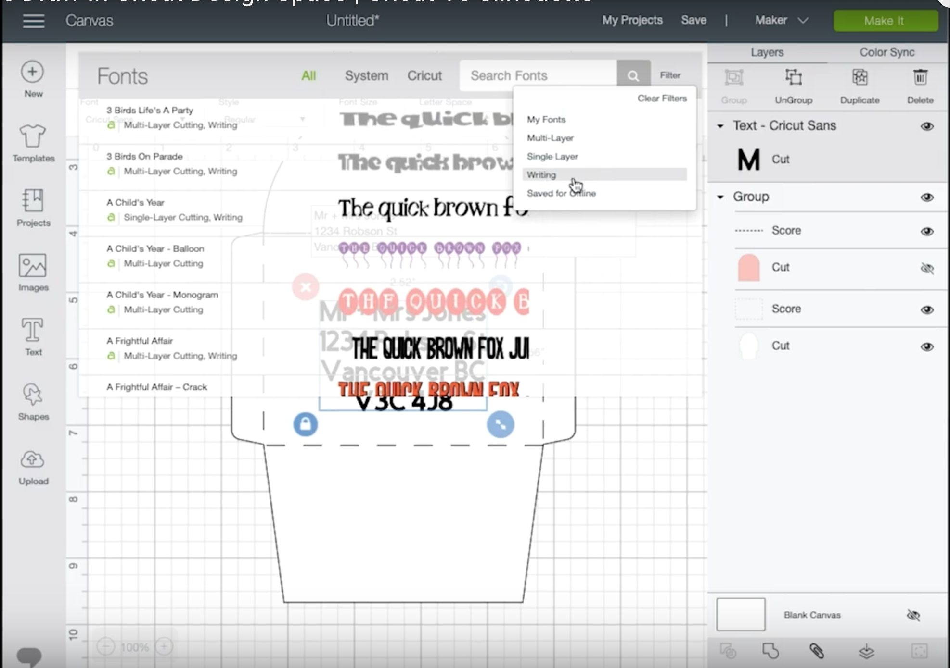Click the zoom out minus button
Viewport: 950px width, 668px height.
click(105, 647)
